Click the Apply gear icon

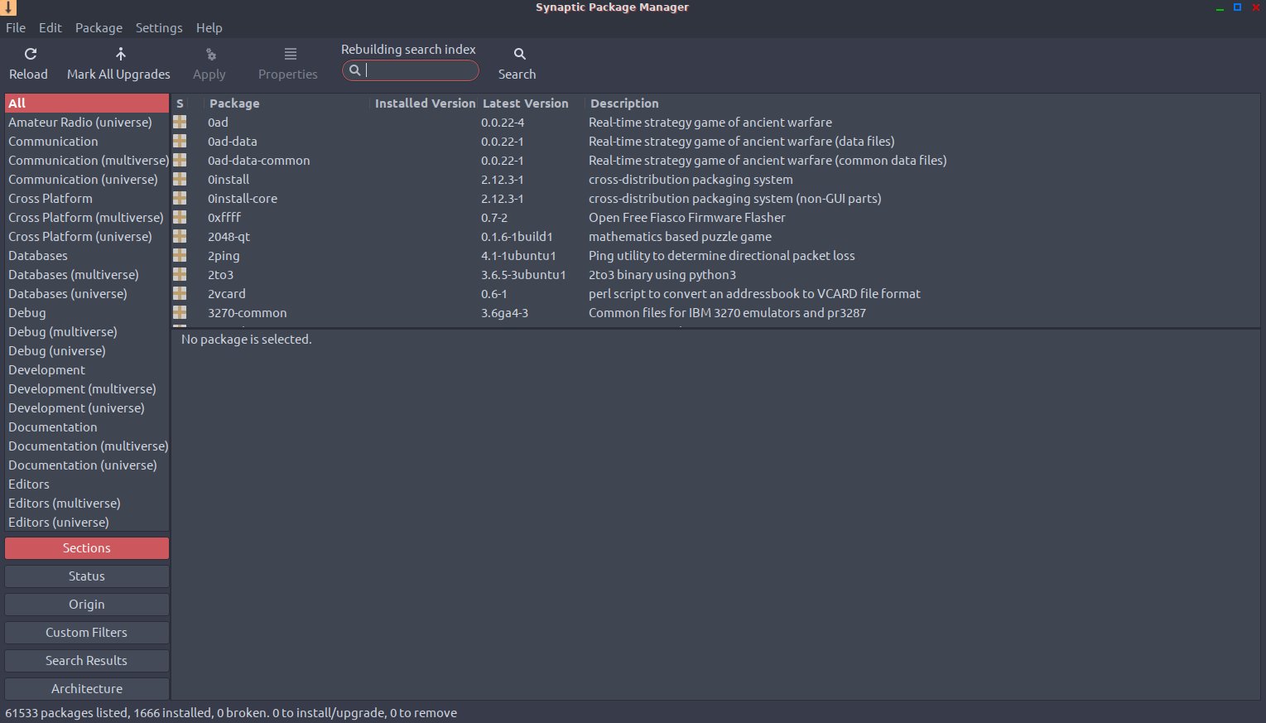coord(210,55)
